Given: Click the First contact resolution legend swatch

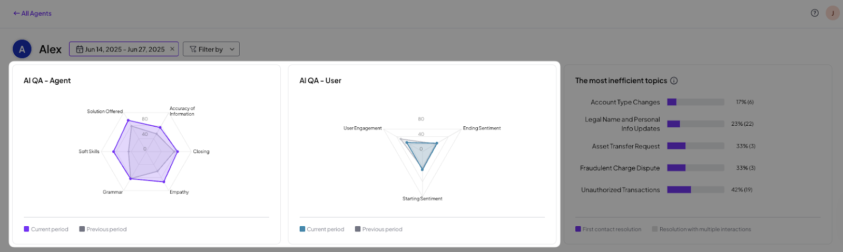Looking at the screenshot, I should (x=578, y=229).
